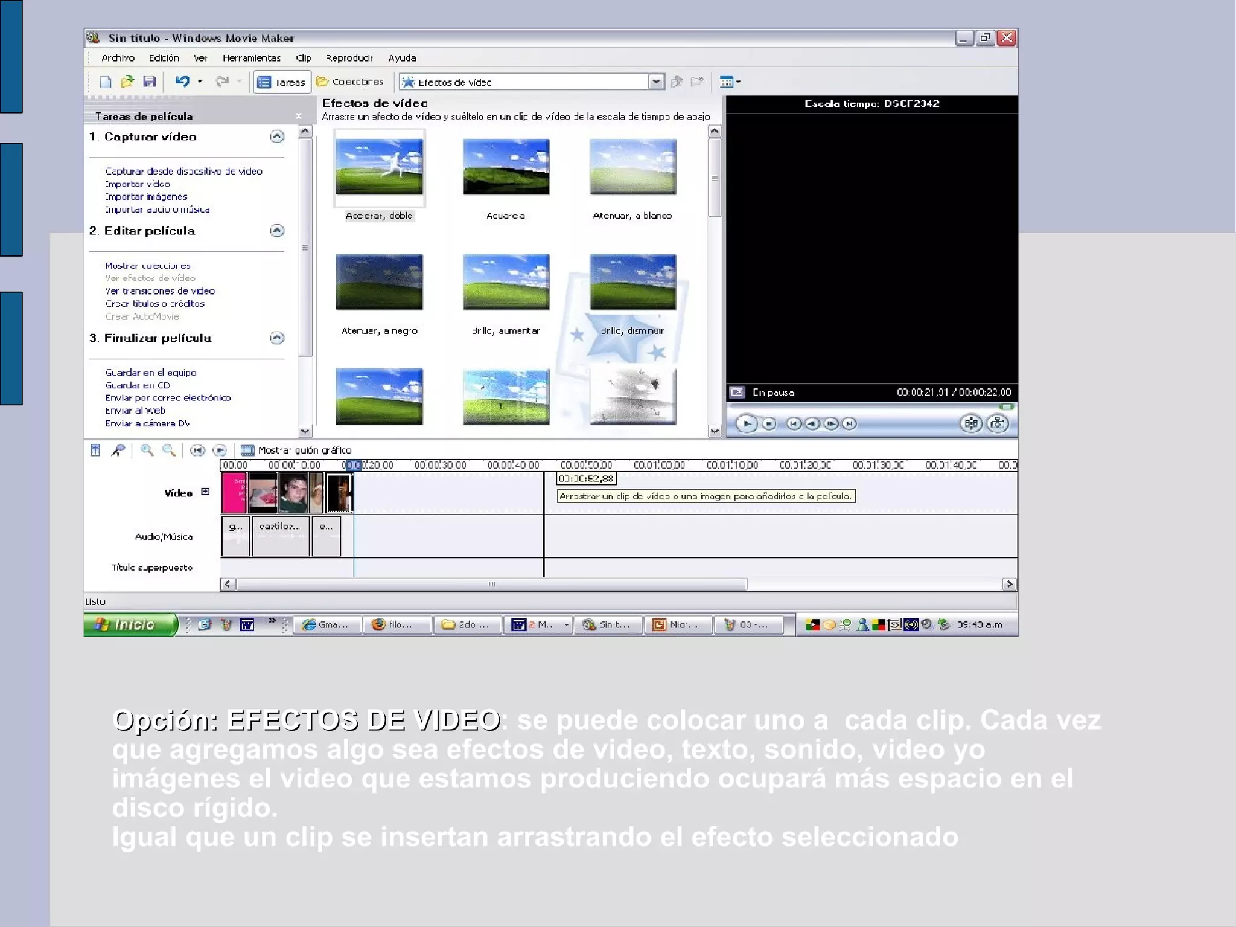Click the Open project folder icon
Screen dimensions: 1236x927
(127, 82)
